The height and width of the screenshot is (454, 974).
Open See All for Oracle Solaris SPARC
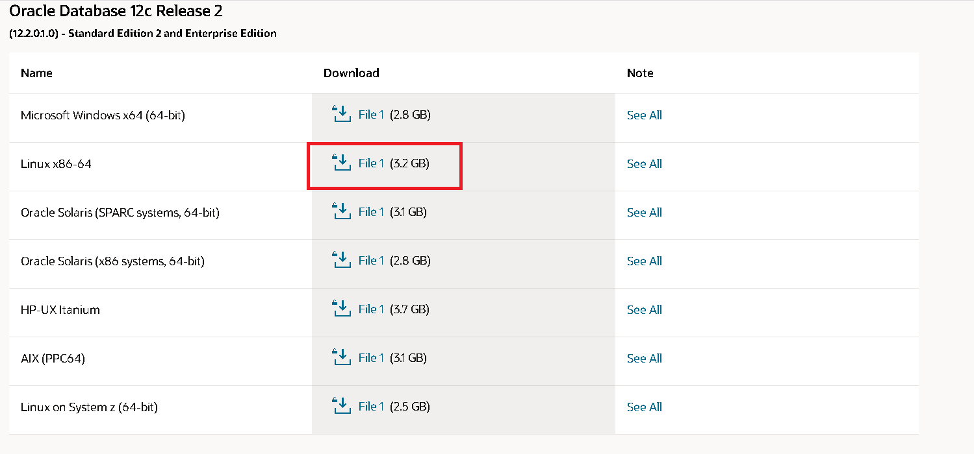(x=645, y=213)
